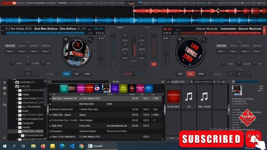The image size is (267, 150).
Task: Double the right deck loop with the right arrow
Action: coord(248,74)
